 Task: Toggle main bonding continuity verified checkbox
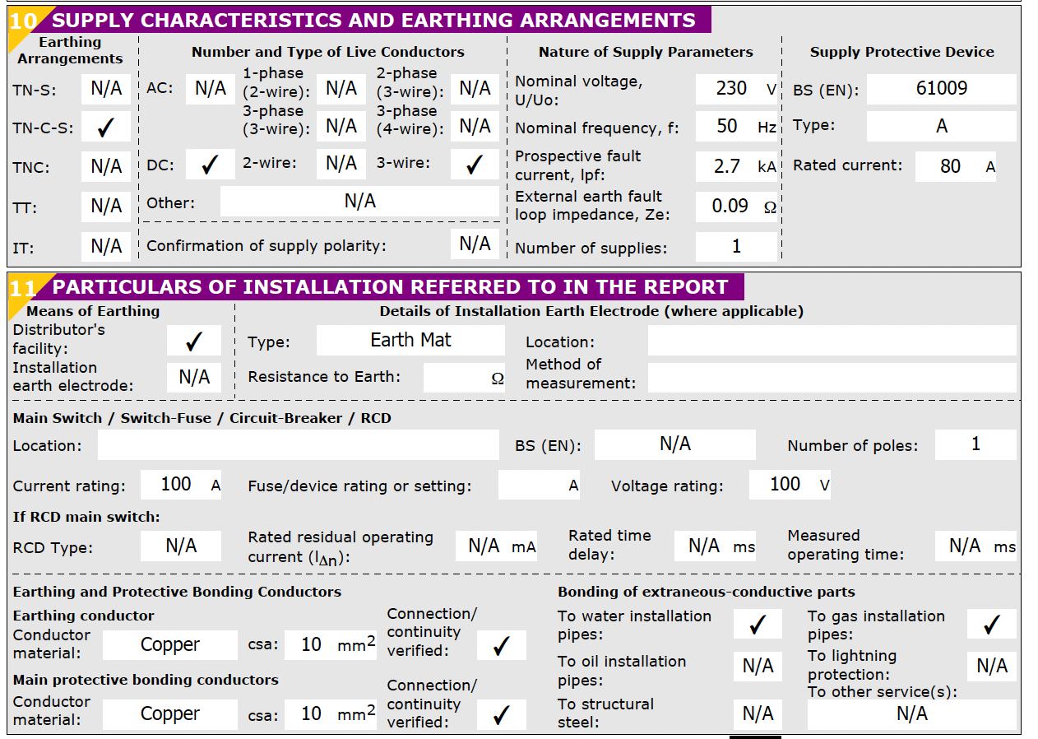[x=501, y=716]
